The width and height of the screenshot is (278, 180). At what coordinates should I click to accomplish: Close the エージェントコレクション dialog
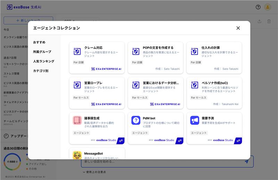click(x=238, y=28)
